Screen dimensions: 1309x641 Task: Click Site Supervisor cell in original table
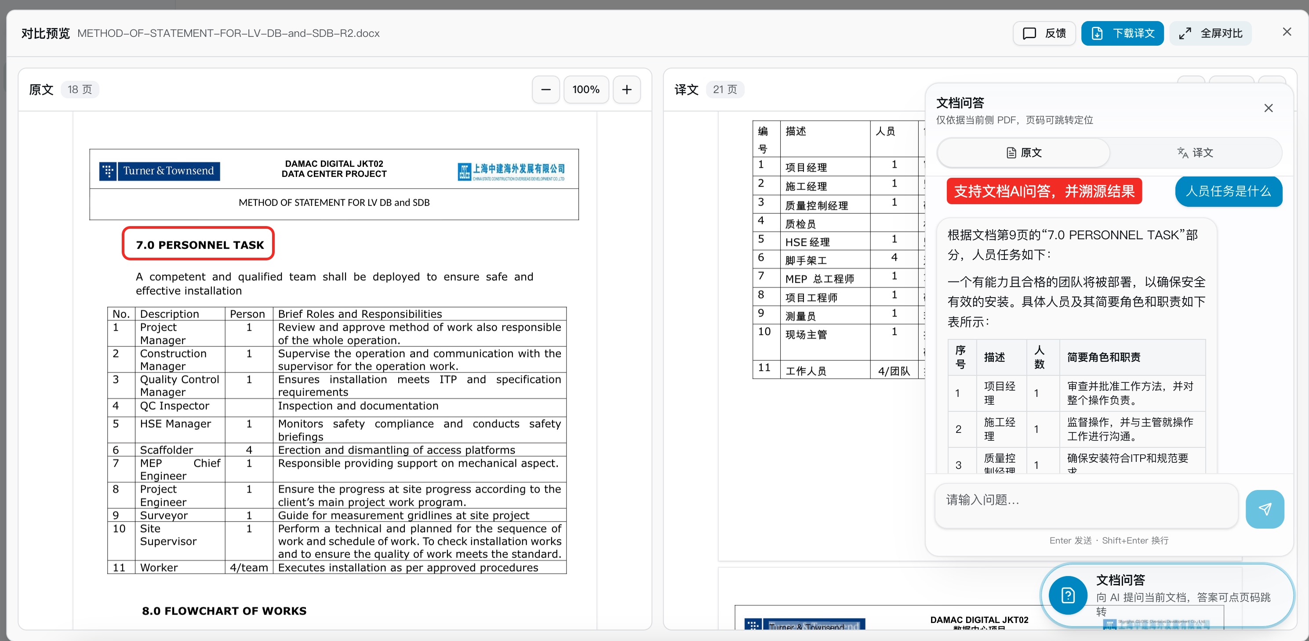pos(180,541)
